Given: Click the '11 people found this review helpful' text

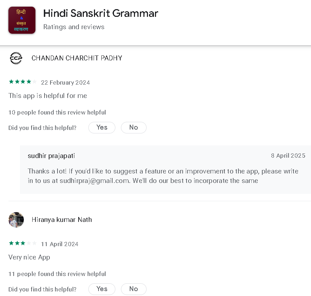Looking at the screenshot, I should (x=57, y=274).
